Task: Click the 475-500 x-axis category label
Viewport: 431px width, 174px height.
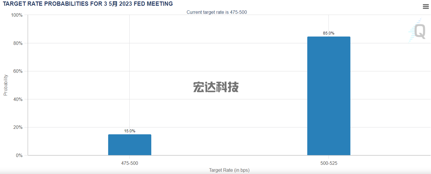Action: point(130,163)
